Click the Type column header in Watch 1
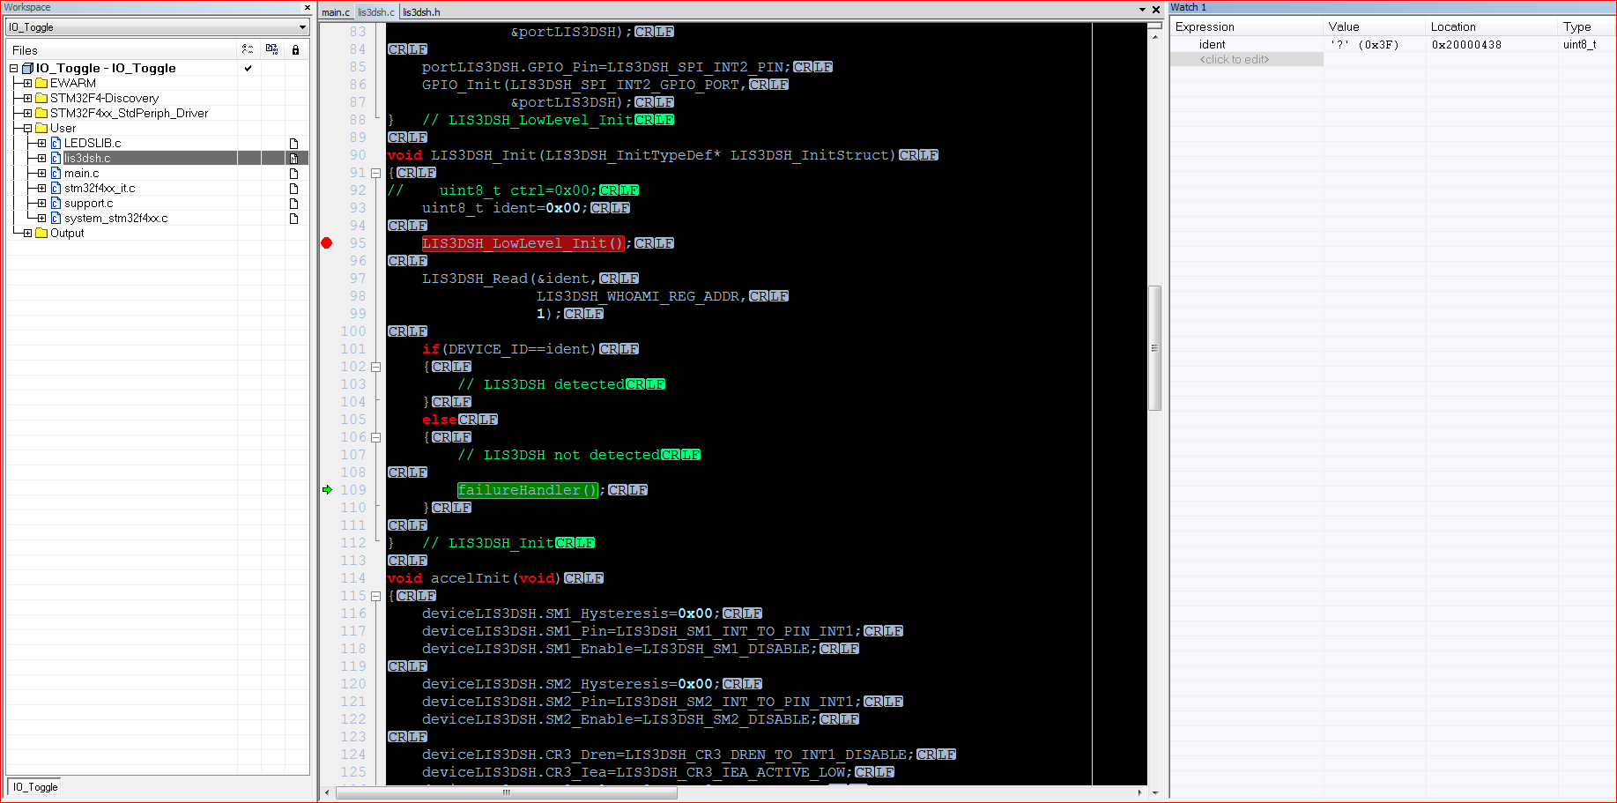This screenshot has width=1617, height=803. [1585, 27]
